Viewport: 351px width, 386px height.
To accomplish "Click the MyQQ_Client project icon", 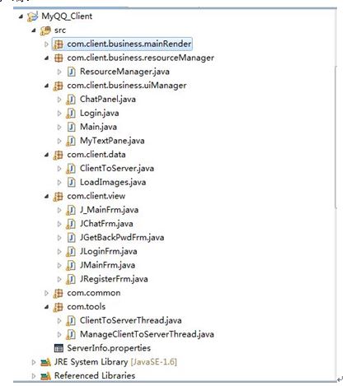I will (x=32, y=16).
